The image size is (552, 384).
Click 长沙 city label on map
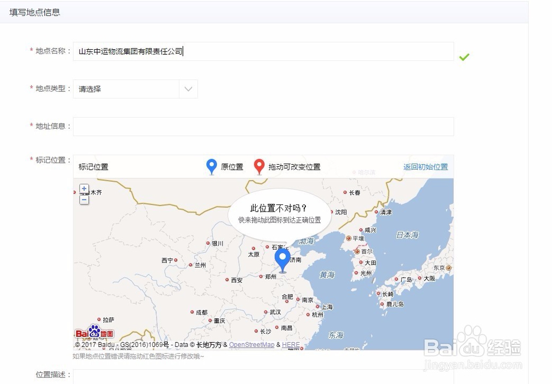[x=266, y=331]
